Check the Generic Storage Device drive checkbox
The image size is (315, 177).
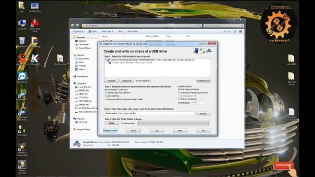[106, 60]
